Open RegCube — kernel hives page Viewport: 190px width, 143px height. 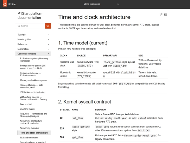tap(33, 115)
